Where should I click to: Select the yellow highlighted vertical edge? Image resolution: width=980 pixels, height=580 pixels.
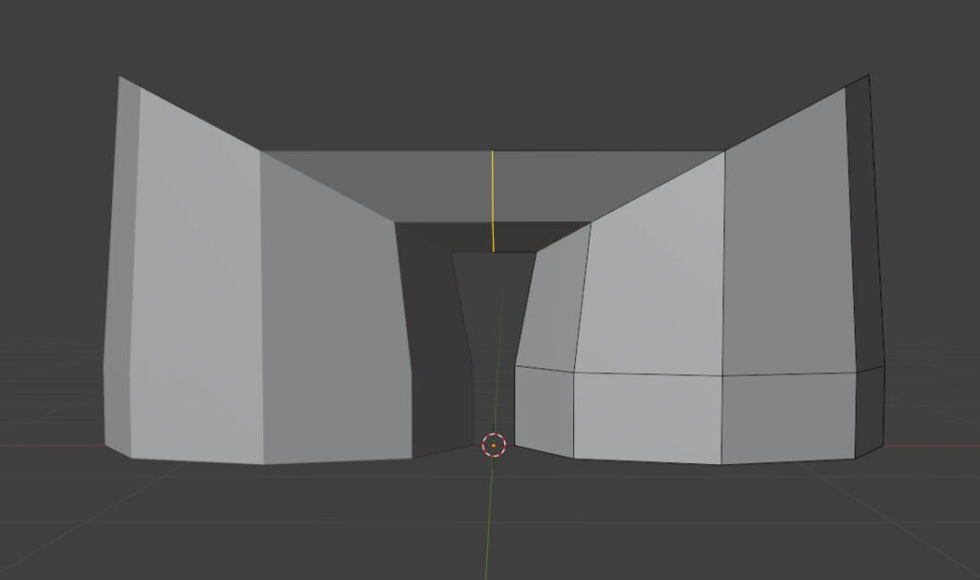click(493, 201)
